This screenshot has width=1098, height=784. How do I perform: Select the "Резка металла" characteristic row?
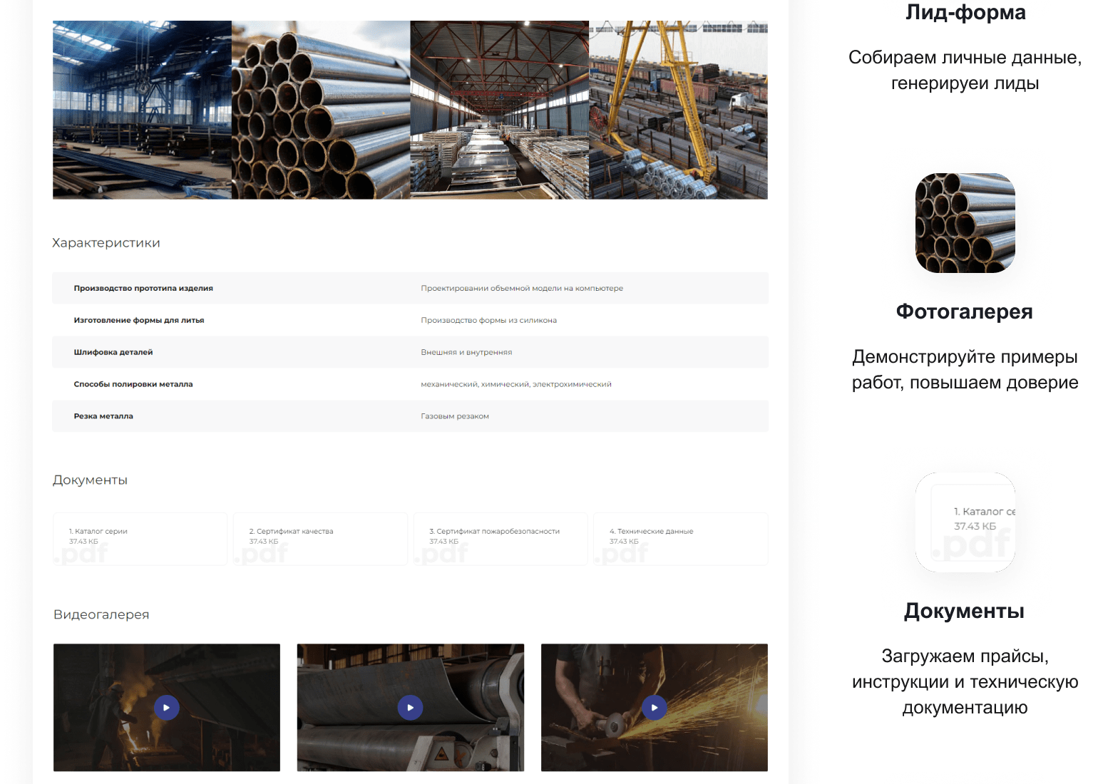coord(410,416)
